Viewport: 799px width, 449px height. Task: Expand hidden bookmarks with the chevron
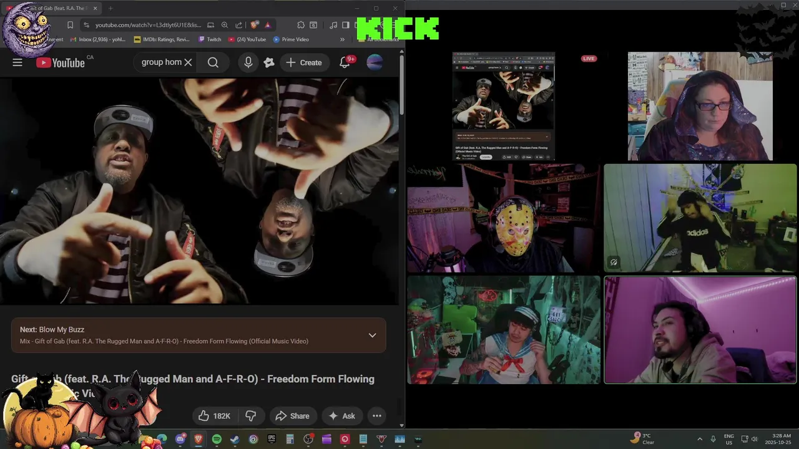click(x=342, y=39)
